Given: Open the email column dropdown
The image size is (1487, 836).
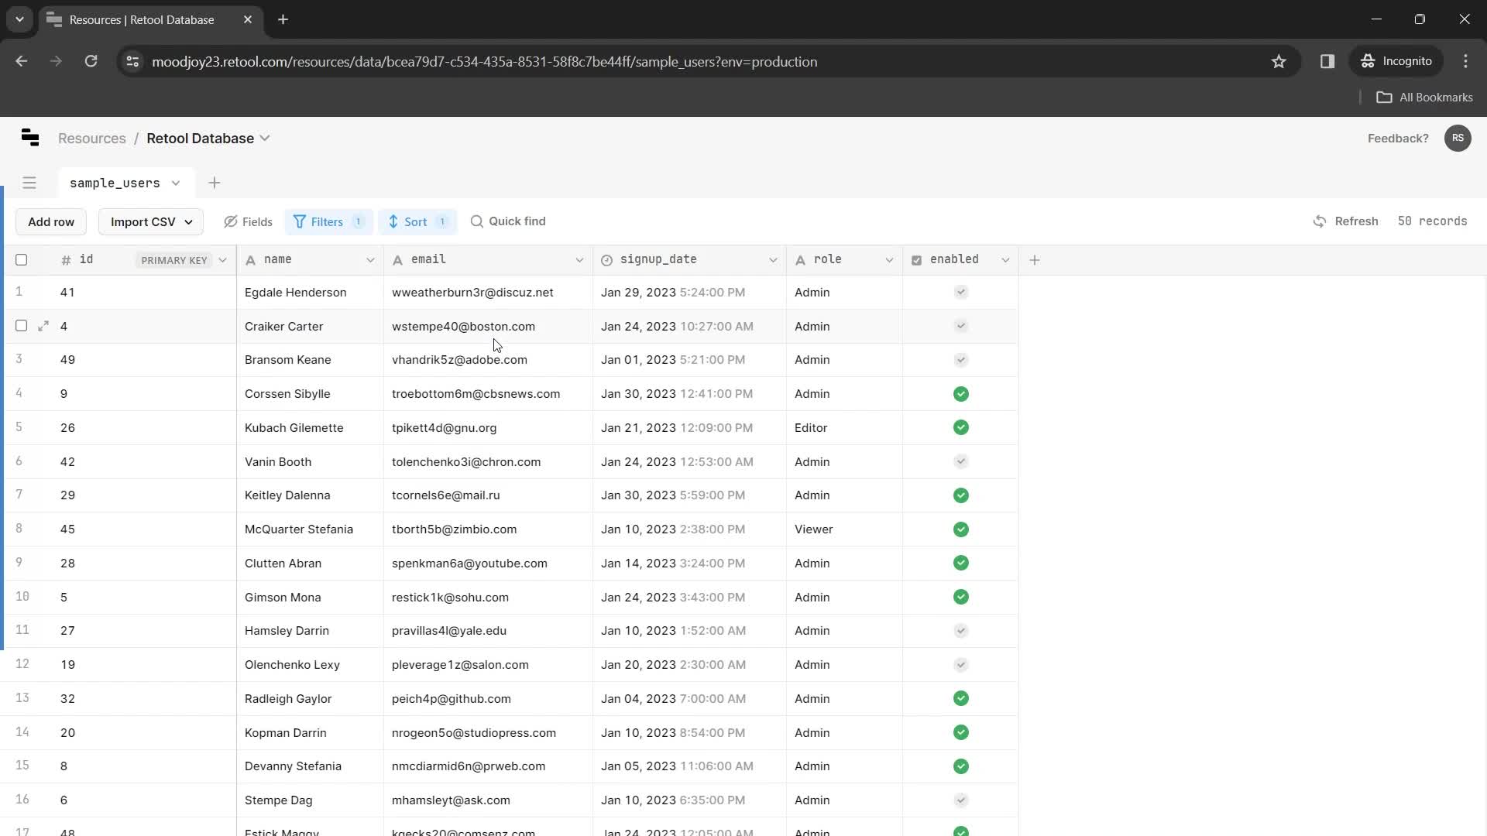Looking at the screenshot, I should [579, 260].
